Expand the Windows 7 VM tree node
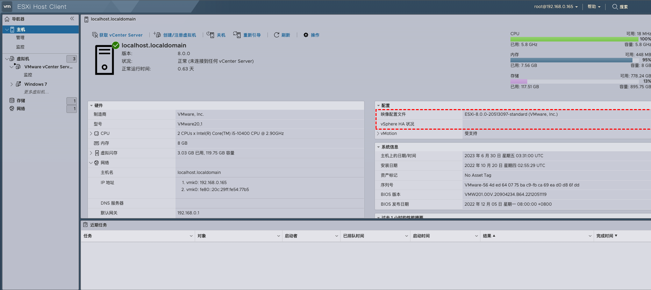The width and height of the screenshot is (651, 290). [x=12, y=84]
